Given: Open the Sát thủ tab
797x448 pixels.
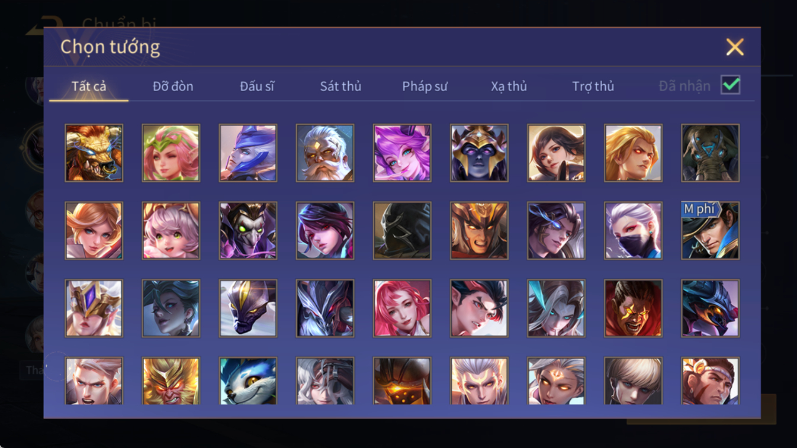Looking at the screenshot, I should click(340, 86).
